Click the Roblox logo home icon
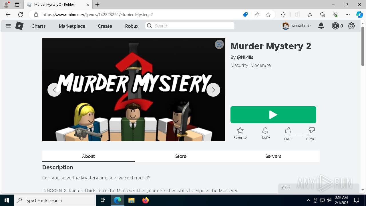366x206 pixels. 19,26
